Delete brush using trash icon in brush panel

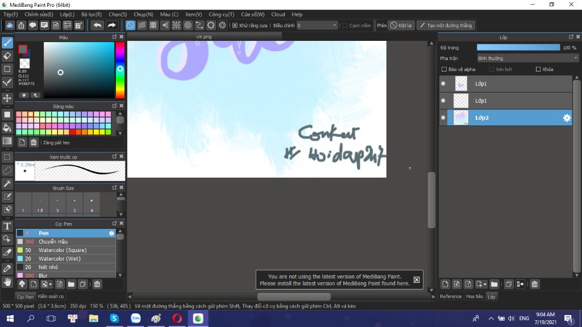(x=97, y=284)
